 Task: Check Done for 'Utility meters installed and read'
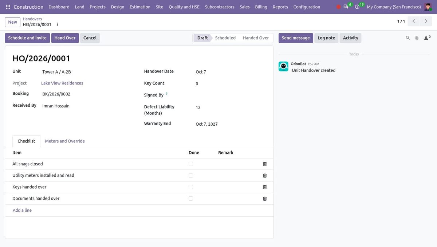pos(191,176)
